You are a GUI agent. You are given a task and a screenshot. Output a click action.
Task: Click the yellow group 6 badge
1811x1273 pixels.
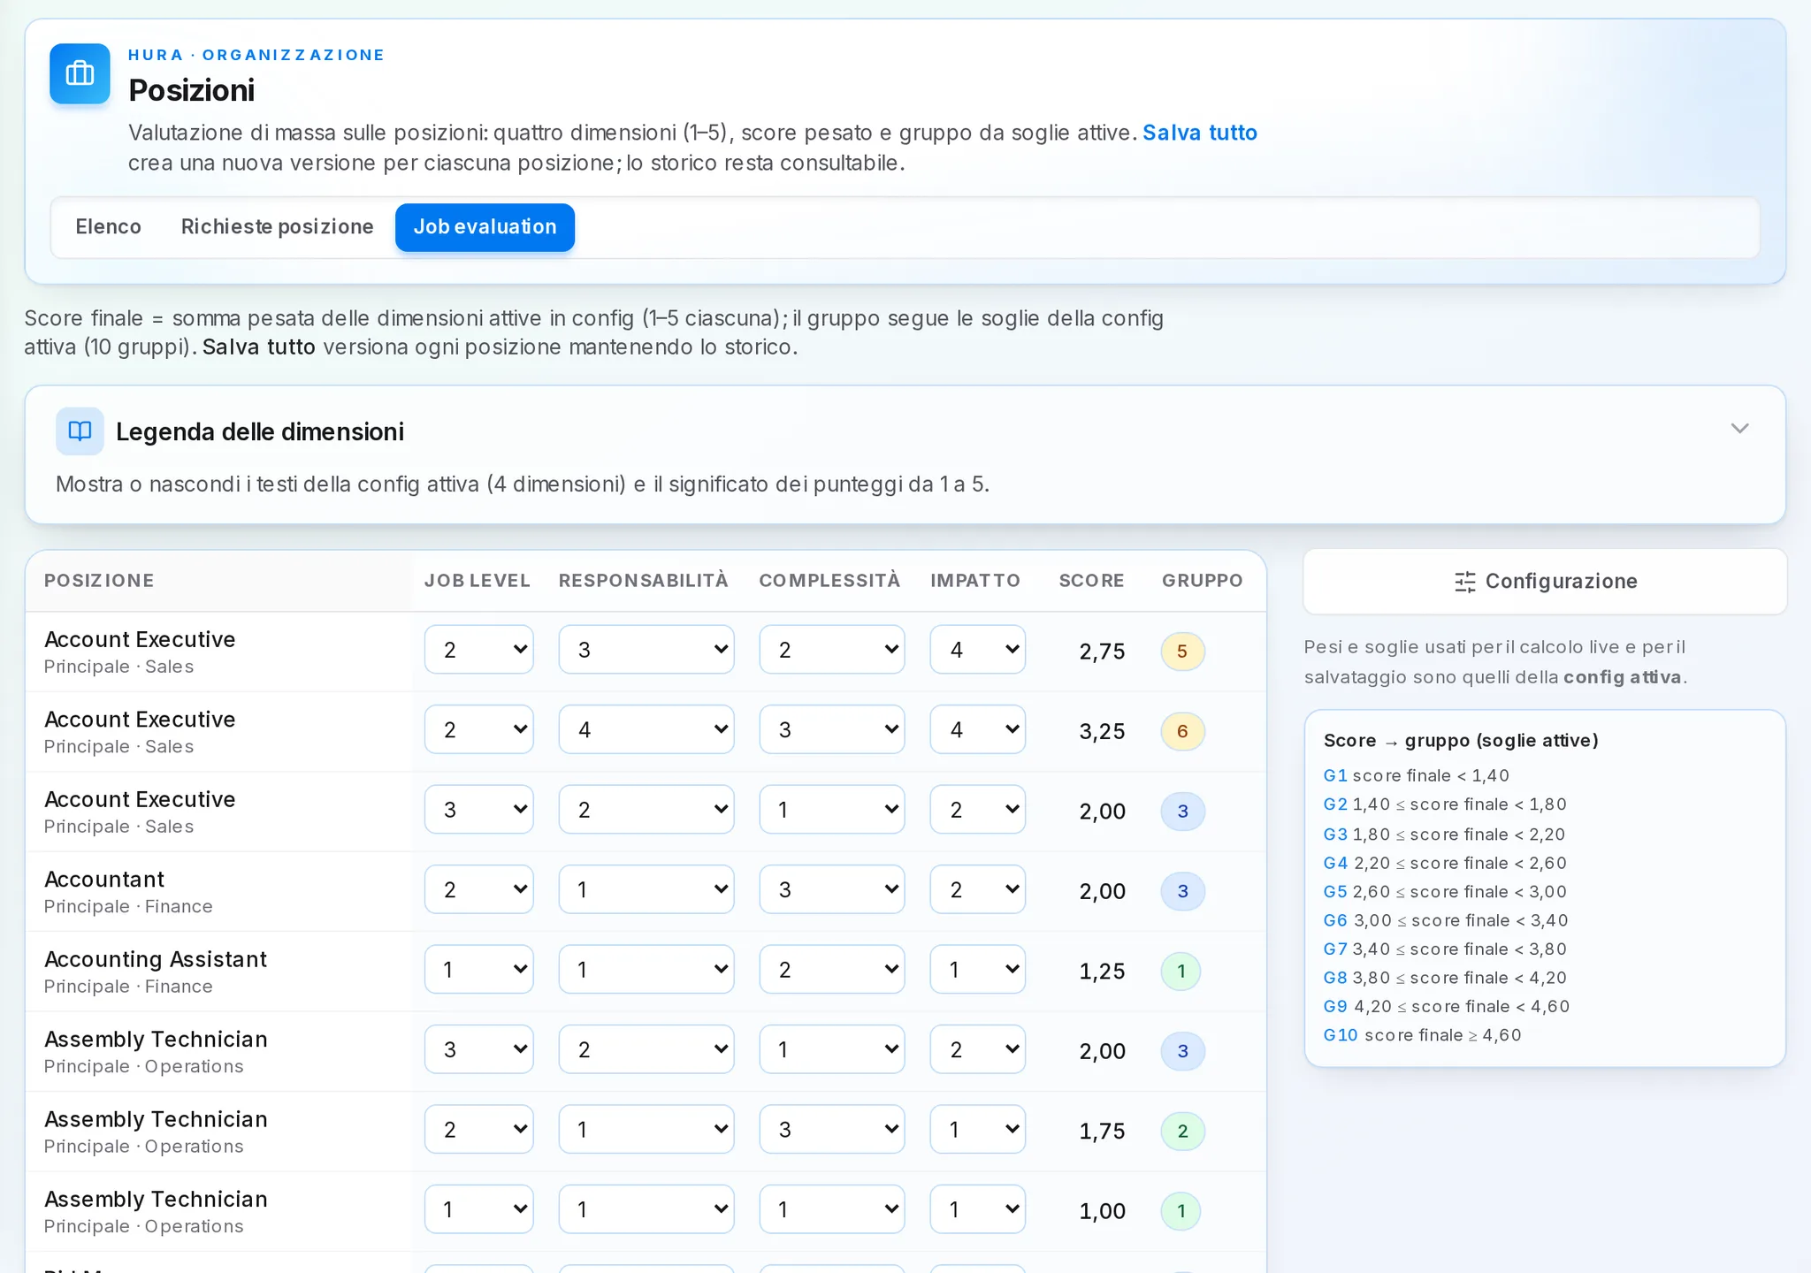coord(1182,731)
